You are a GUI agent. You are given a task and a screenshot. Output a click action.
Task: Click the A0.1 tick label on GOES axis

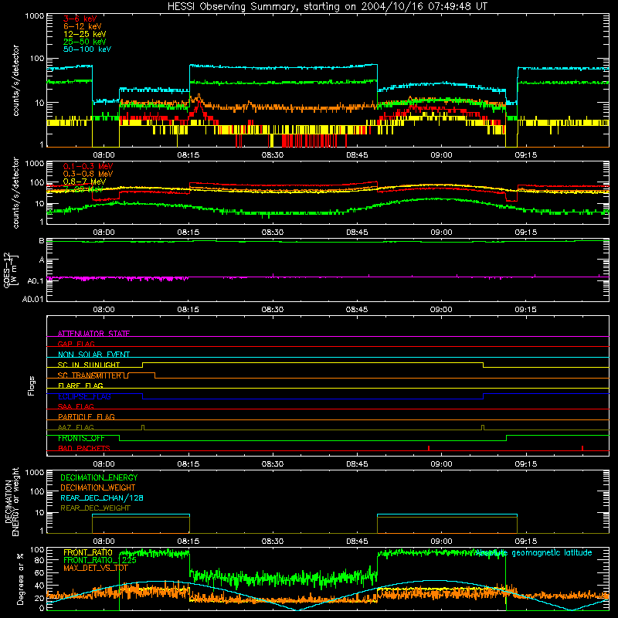click(x=36, y=281)
